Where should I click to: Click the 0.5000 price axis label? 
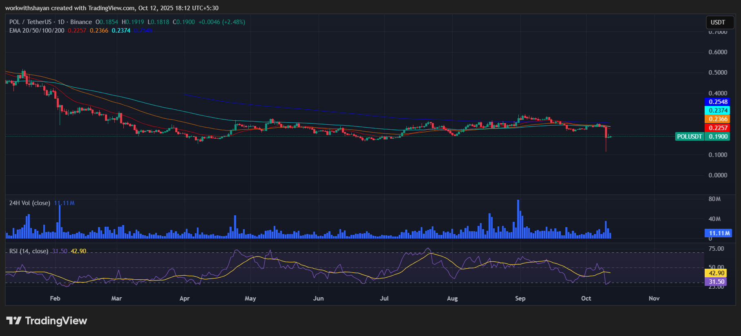(x=717, y=73)
